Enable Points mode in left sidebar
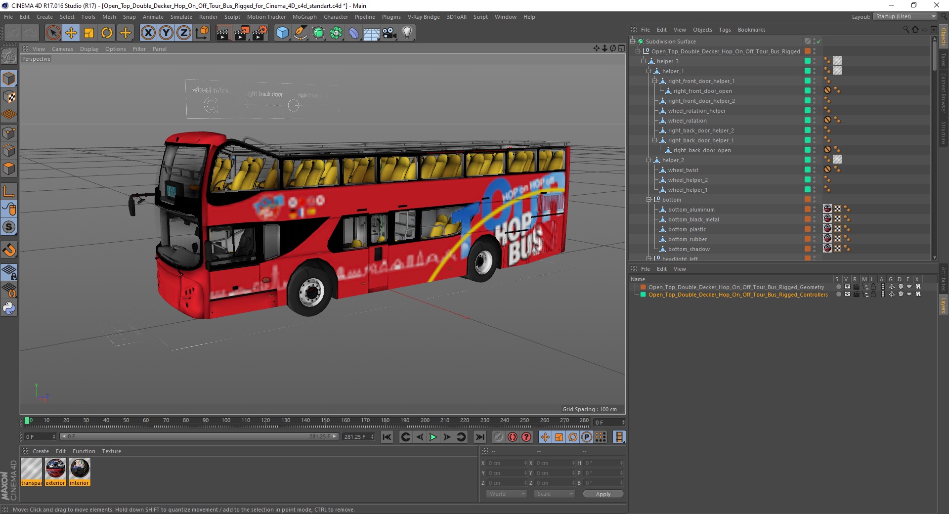Viewport: 949px width, 514px height. click(x=9, y=132)
